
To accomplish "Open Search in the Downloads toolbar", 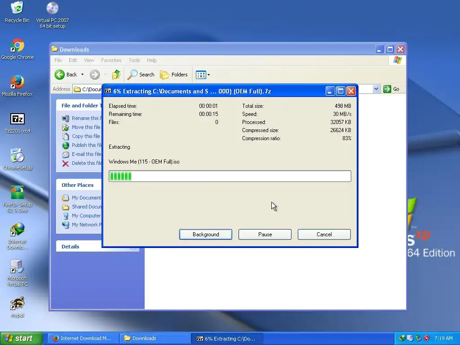I will point(141,75).
